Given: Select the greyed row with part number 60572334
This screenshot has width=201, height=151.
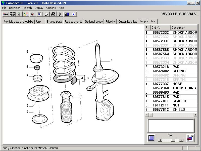Looking at the screenshot, I should click(x=171, y=62).
